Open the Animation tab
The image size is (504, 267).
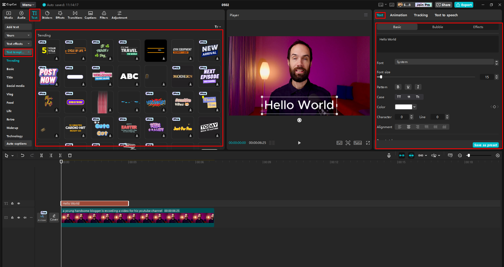(398, 15)
